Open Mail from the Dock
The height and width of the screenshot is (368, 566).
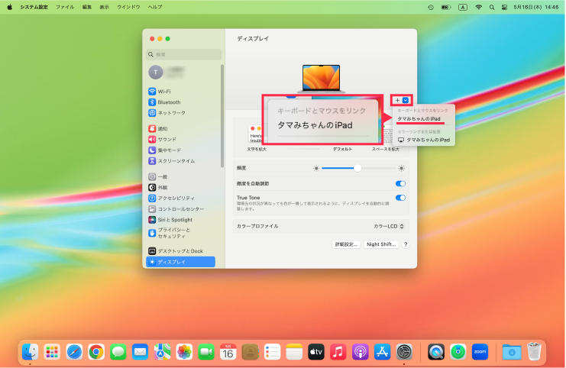[140, 352]
